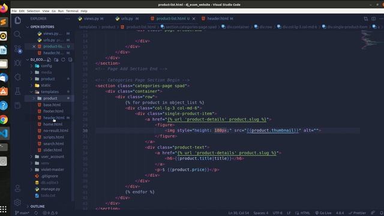Click the Go Live status bar button
This screenshot has height=216, width=384.
click(323, 213)
